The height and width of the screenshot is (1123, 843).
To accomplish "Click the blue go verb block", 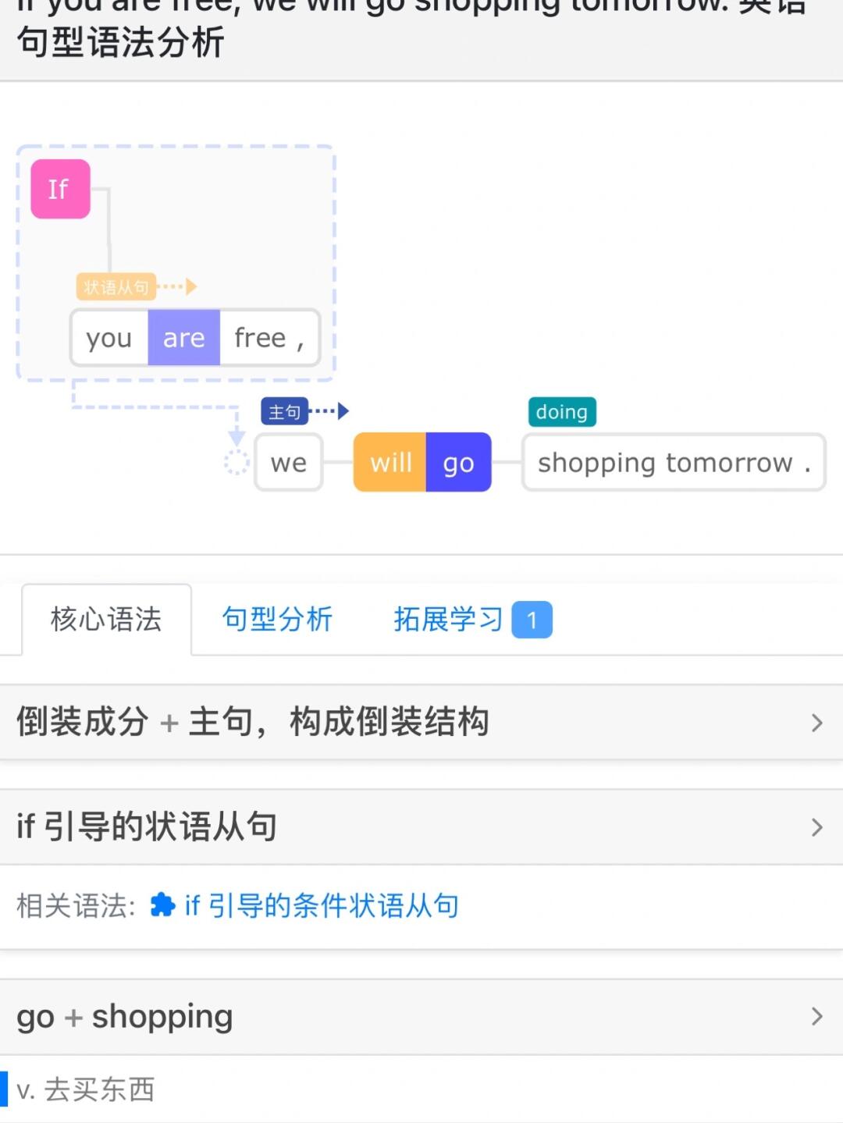I will [458, 463].
